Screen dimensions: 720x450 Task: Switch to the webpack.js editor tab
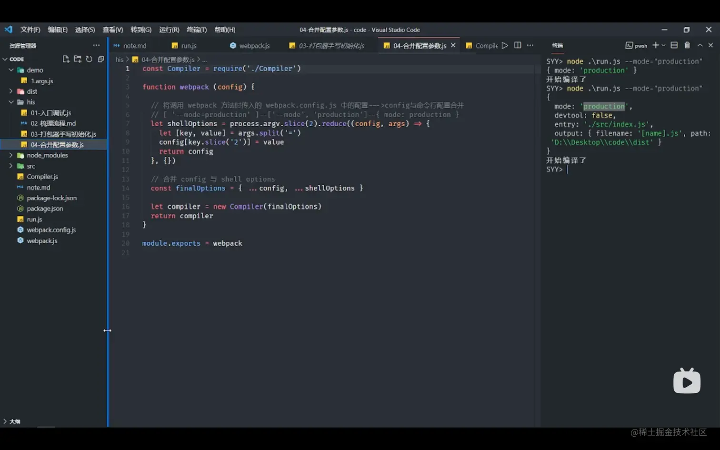[x=254, y=46]
